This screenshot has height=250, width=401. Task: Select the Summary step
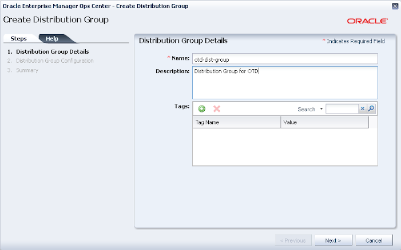pyautogui.click(x=27, y=70)
